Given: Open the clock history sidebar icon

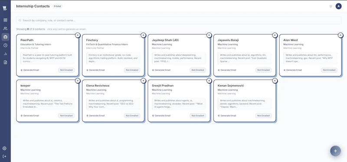Looking at the screenshot, I should pyautogui.click(x=5, y=45).
